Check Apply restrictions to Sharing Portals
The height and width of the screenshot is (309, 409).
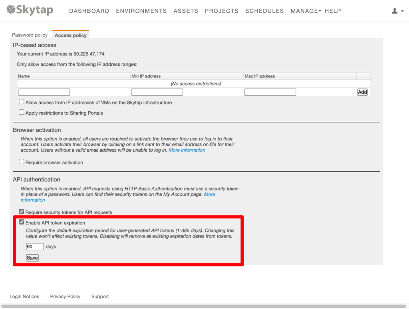22,113
